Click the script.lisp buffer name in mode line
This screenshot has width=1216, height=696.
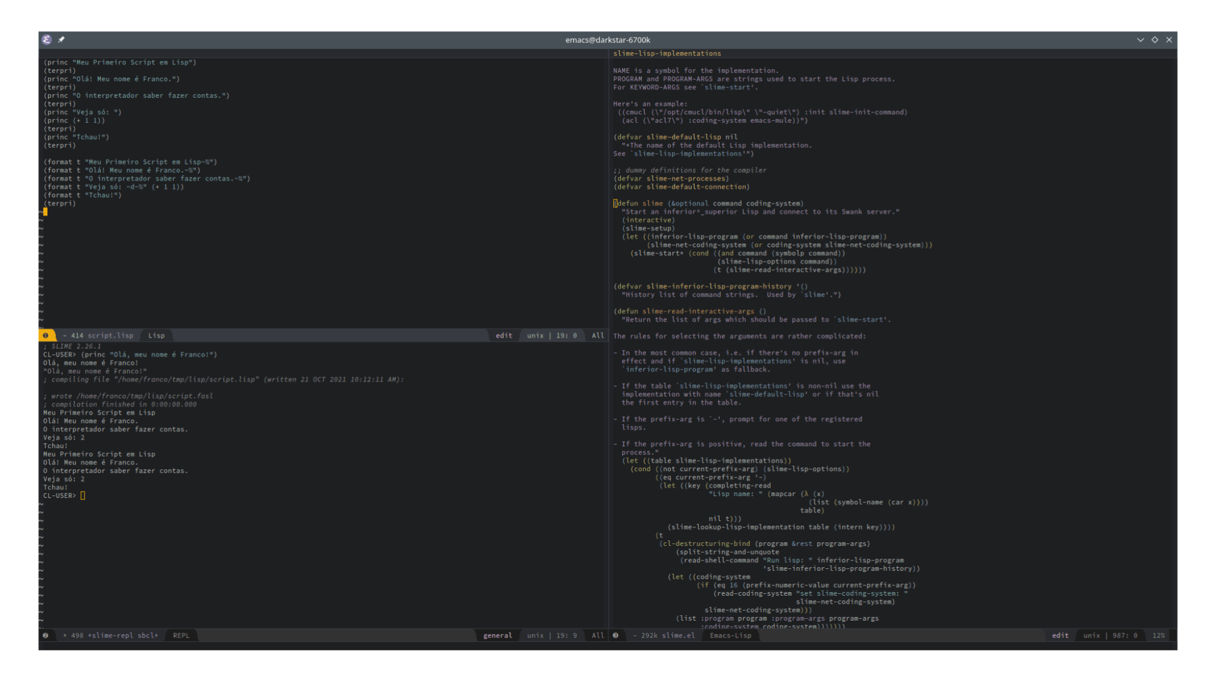pos(110,336)
